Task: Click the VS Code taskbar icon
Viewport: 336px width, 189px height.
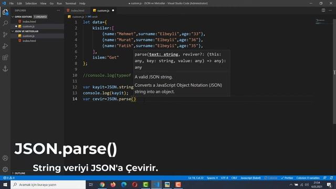Action: tap(156, 184)
